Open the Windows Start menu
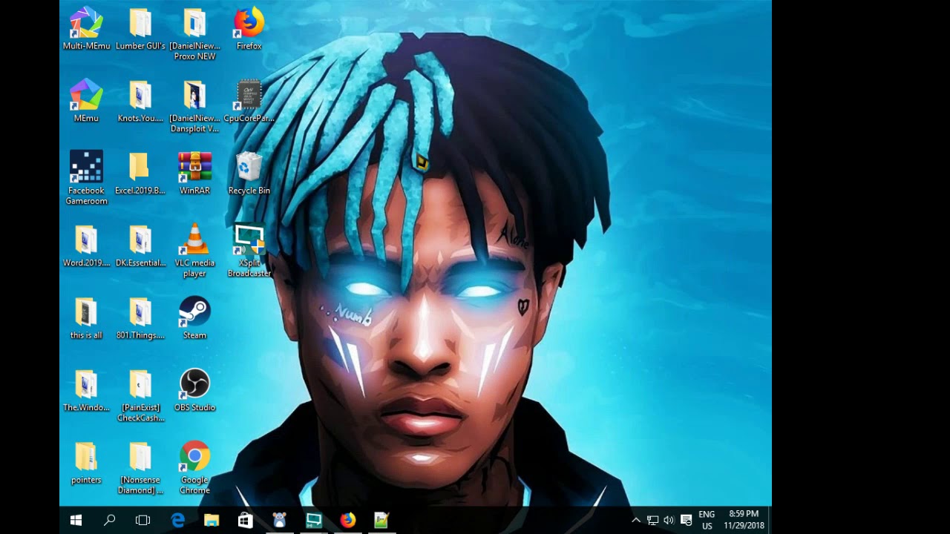This screenshot has height=534, width=950. [76, 520]
